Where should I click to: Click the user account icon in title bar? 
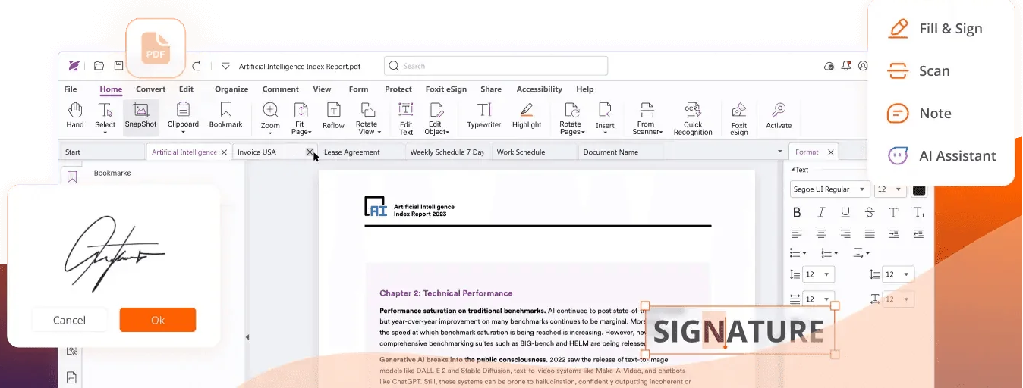tap(863, 66)
